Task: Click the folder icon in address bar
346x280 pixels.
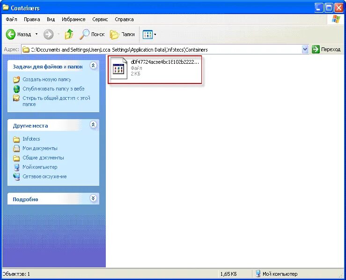Action: point(26,50)
